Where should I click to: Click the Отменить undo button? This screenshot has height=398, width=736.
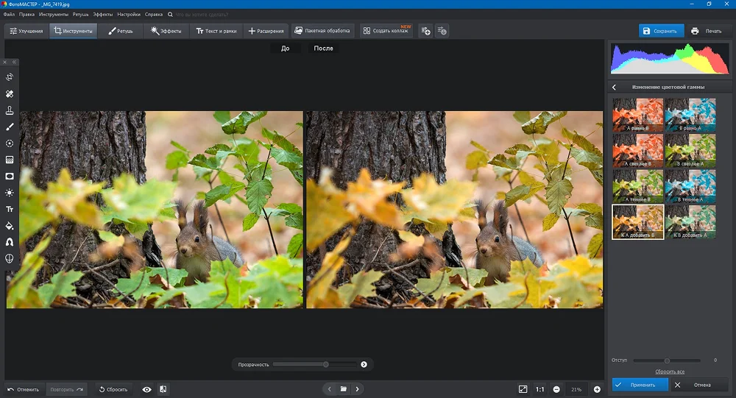(24, 390)
